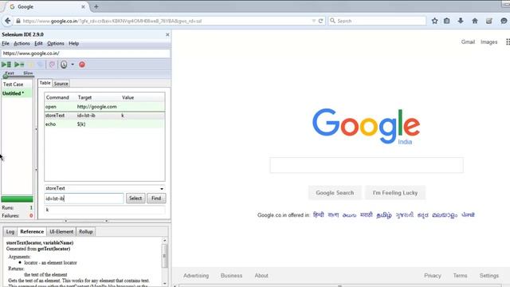Switch to the UI-Element tab
Image resolution: width=510 pixels, height=287 pixels.
pyautogui.click(x=61, y=232)
